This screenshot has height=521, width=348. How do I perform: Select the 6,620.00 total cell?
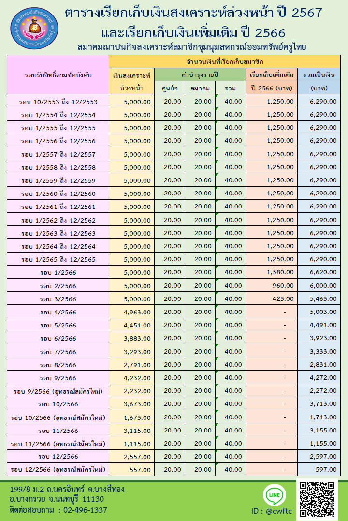pos(323,272)
